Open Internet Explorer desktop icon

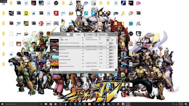(x=108, y=85)
